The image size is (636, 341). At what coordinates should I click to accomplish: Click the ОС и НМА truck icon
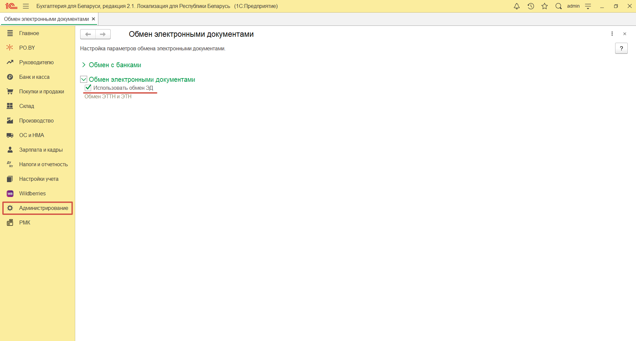click(10, 135)
